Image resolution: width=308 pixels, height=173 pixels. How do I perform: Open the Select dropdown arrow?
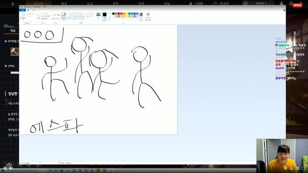[x=38, y=19]
